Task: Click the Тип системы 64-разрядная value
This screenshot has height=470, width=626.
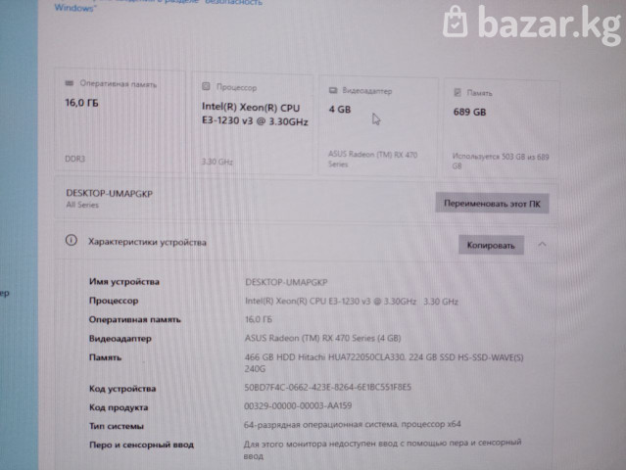Action: coord(352,424)
